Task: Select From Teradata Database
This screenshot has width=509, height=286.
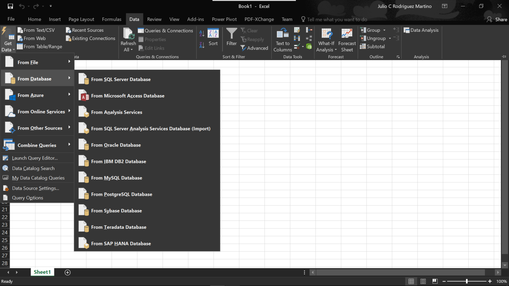Action: click(147, 227)
